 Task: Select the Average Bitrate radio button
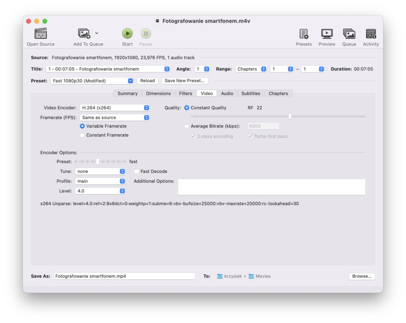(187, 126)
